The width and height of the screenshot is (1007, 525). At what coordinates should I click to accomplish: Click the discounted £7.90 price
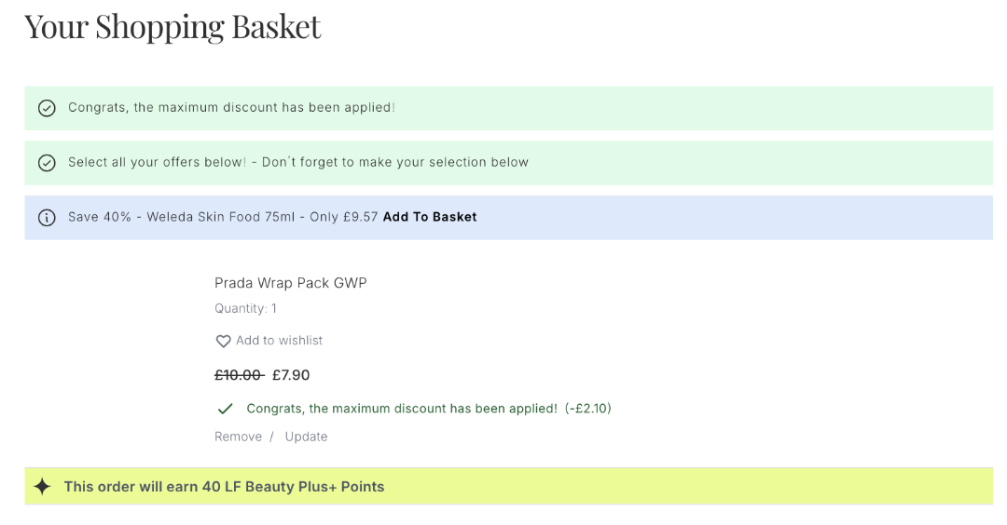pyautogui.click(x=291, y=375)
